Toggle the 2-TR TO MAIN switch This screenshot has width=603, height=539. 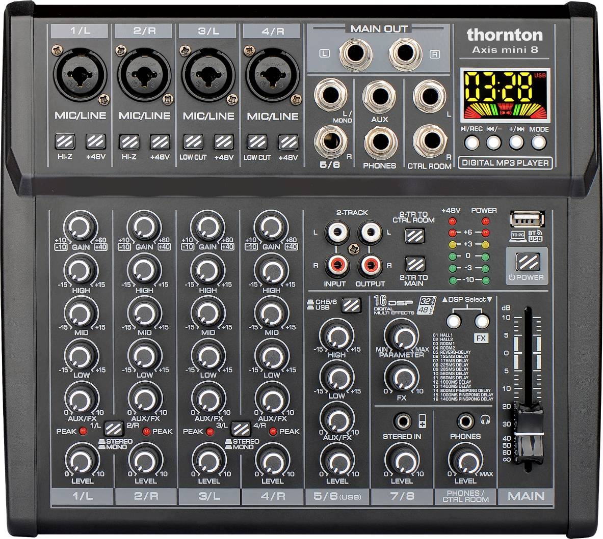pos(415,265)
